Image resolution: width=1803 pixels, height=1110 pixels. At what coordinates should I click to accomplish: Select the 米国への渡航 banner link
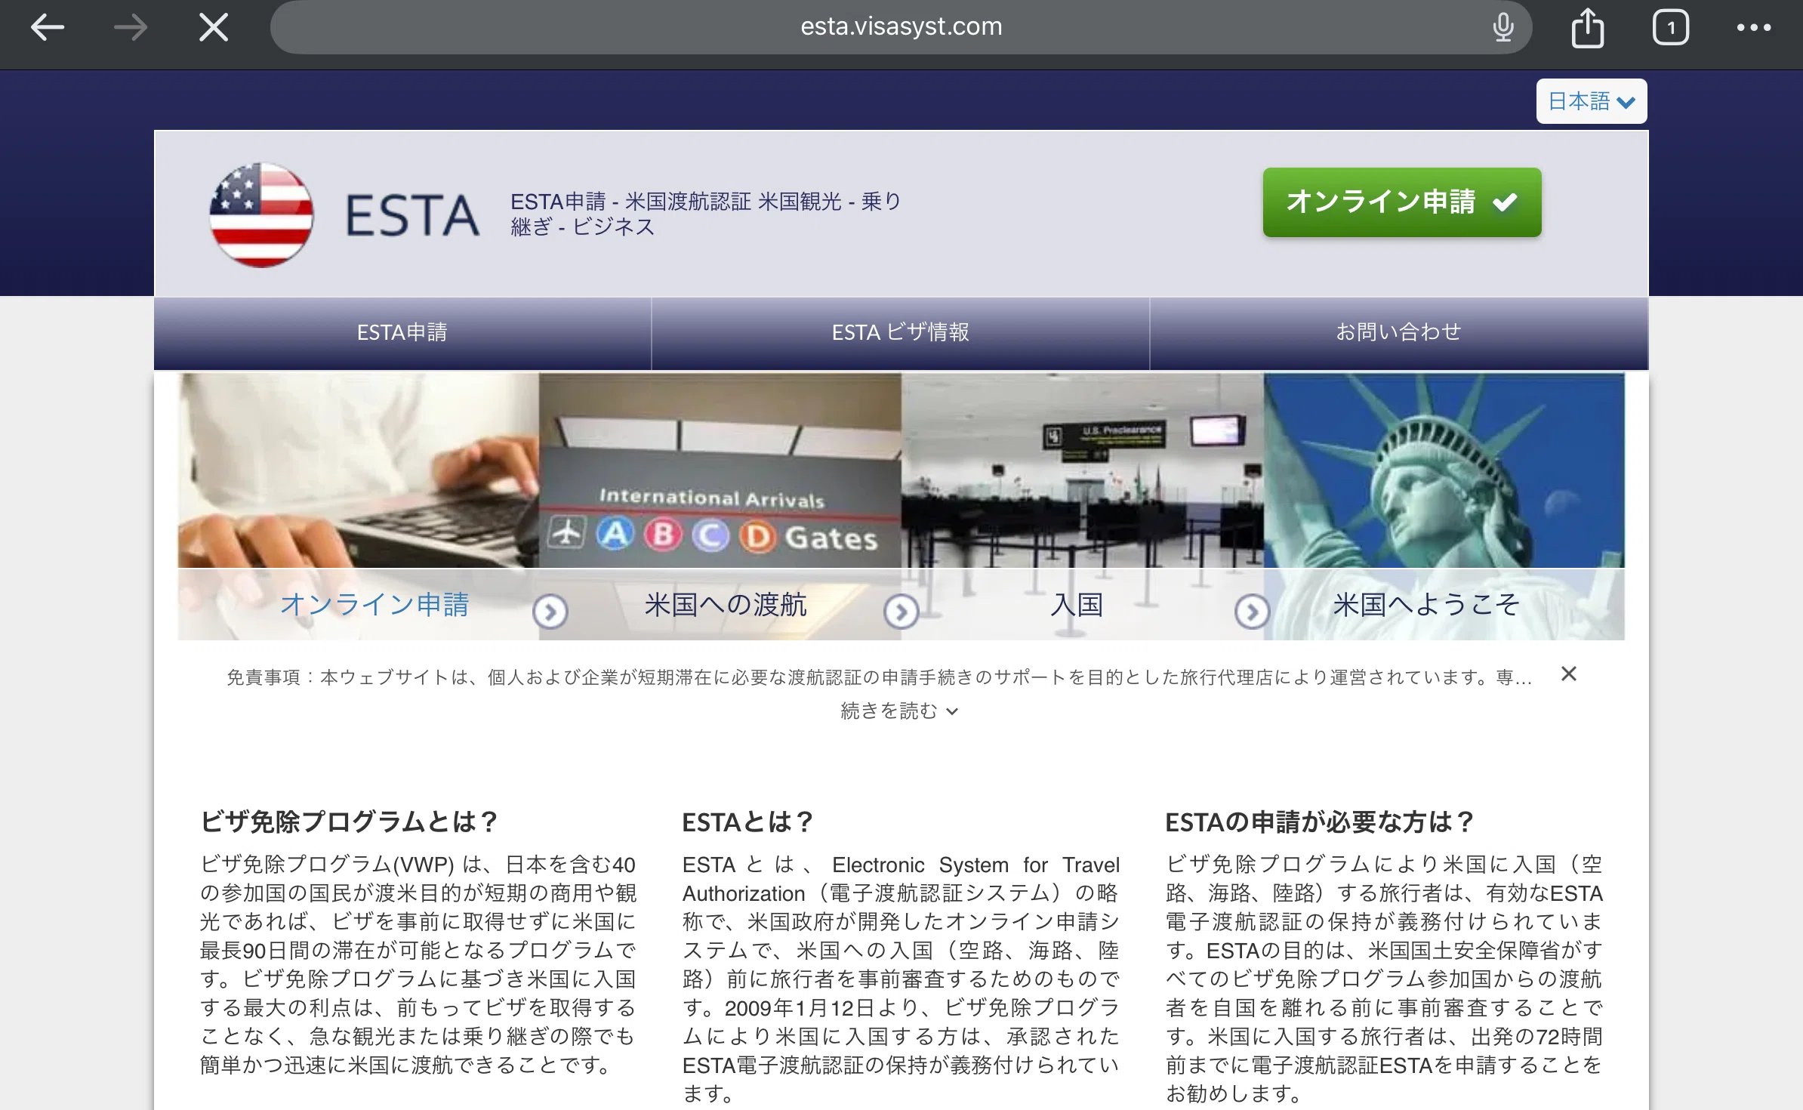pyautogui.click(x=726, y=605)
